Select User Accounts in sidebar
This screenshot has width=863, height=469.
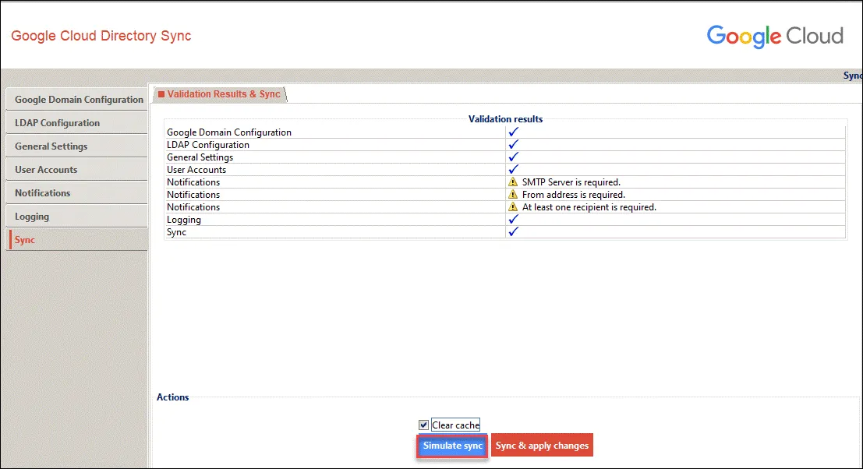(x=77, y=169)
